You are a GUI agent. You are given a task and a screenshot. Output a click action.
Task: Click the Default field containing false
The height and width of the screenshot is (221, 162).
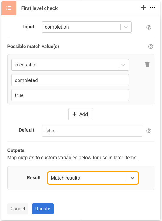tap(92, 131)
